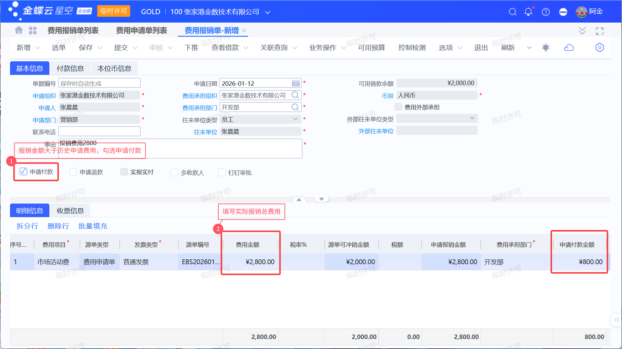Click the help question mark icon
Screen dimensions: 622x349
pos(546,12)
